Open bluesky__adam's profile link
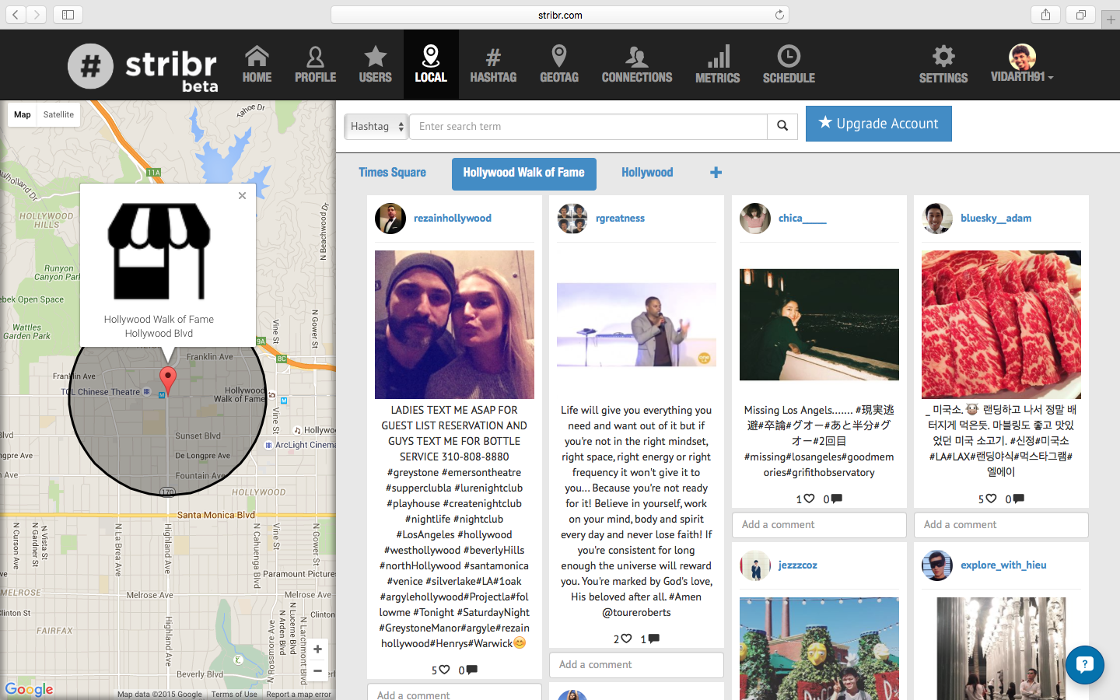1120x700 pixels. [996, 219]
